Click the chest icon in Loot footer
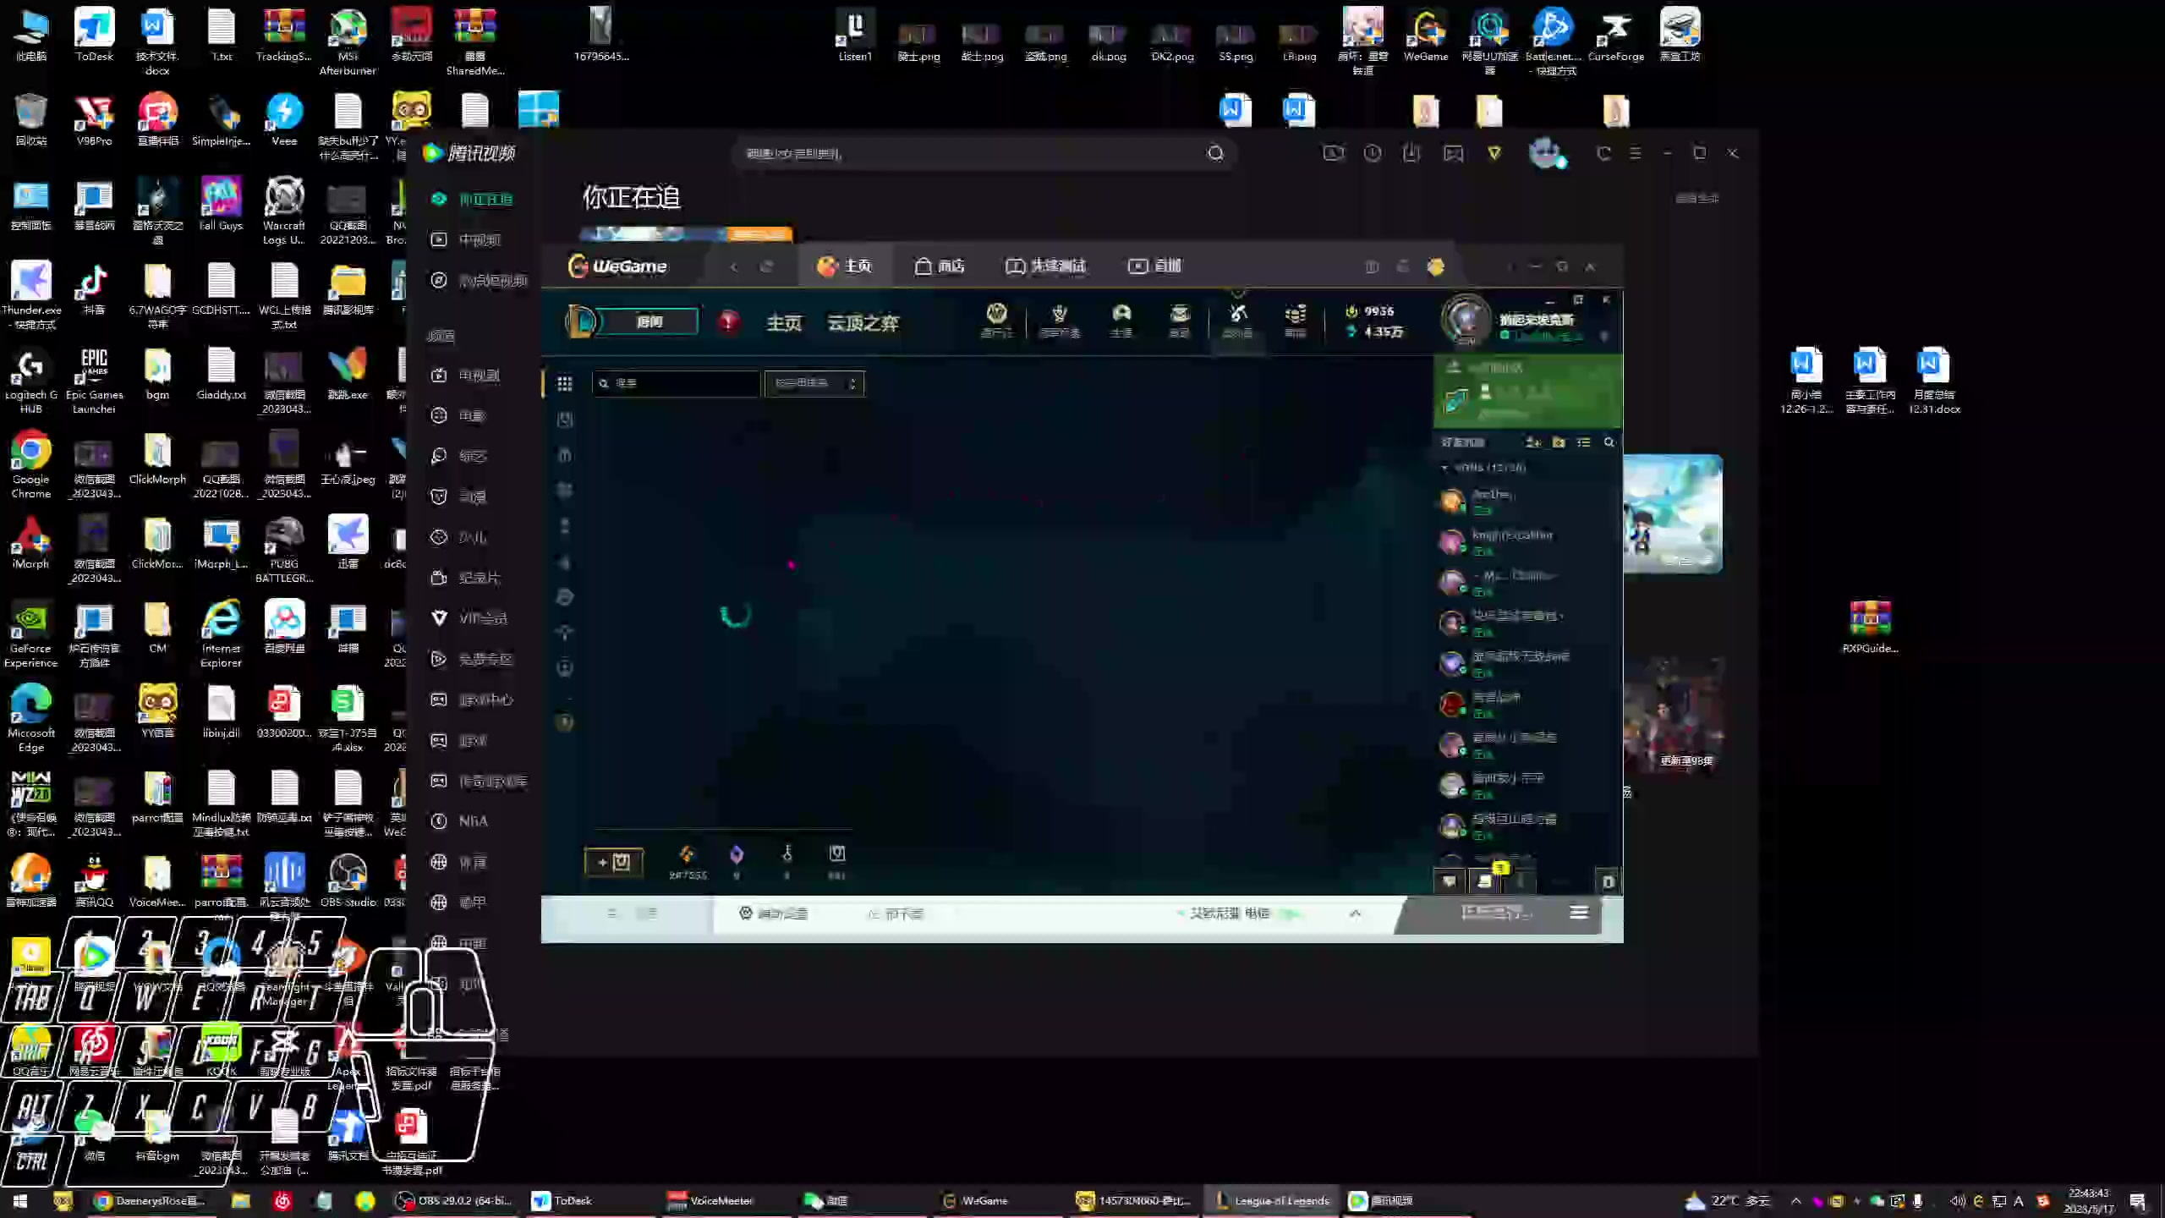Viewport: 2165px width, 1218px height. tap(837, 853)
